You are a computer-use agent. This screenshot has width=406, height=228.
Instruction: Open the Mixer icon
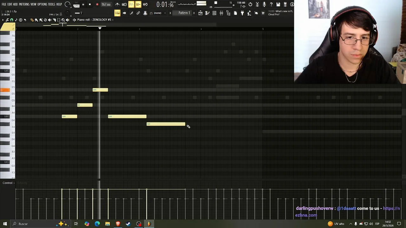point(221,13)
